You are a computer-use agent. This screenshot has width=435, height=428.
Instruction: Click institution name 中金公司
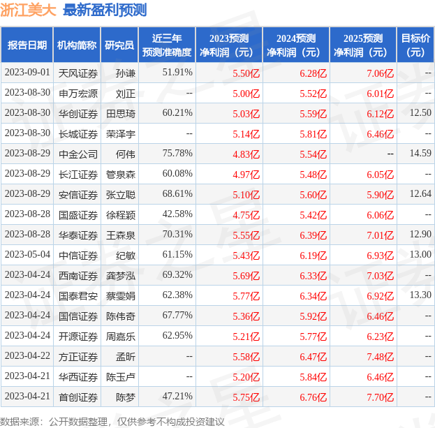tap(78, 154)
